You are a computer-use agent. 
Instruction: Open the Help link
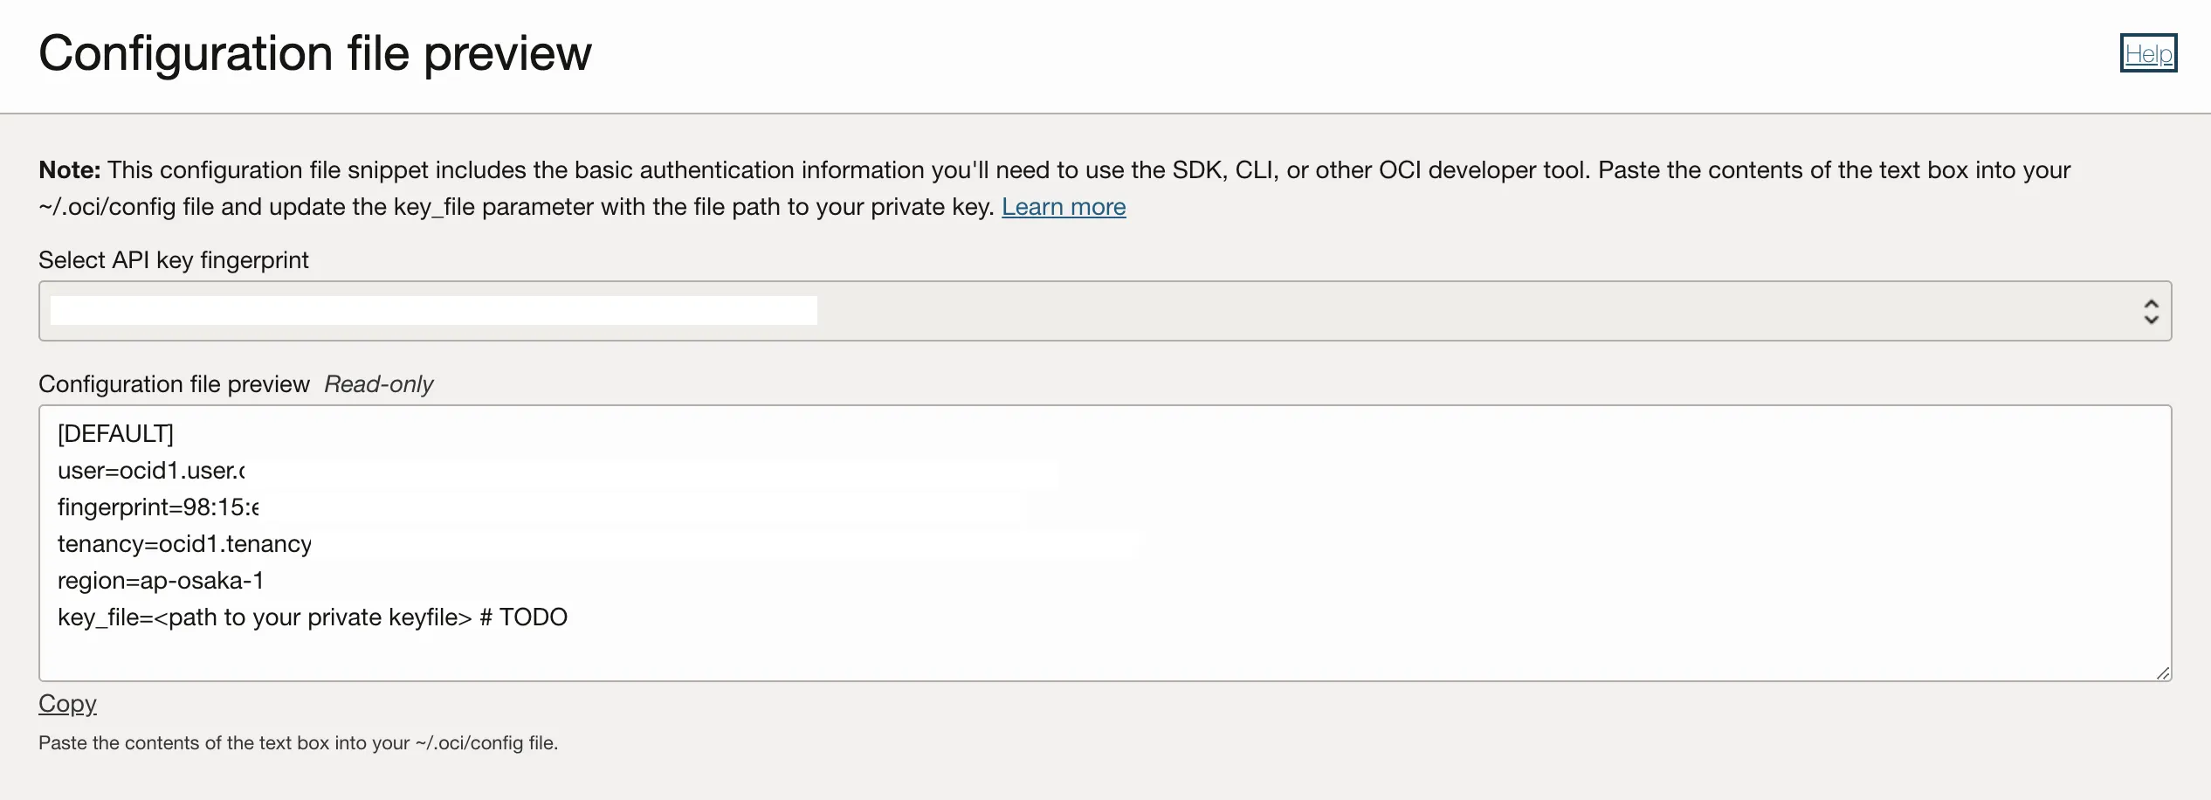point(2147,54)
